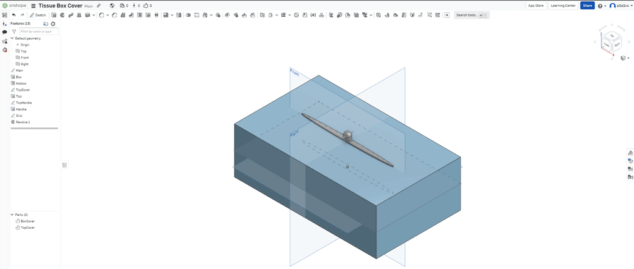Click the Search tools box
Image resolution: width=634 pixels, height=269 pixels.
coord(472,15)
